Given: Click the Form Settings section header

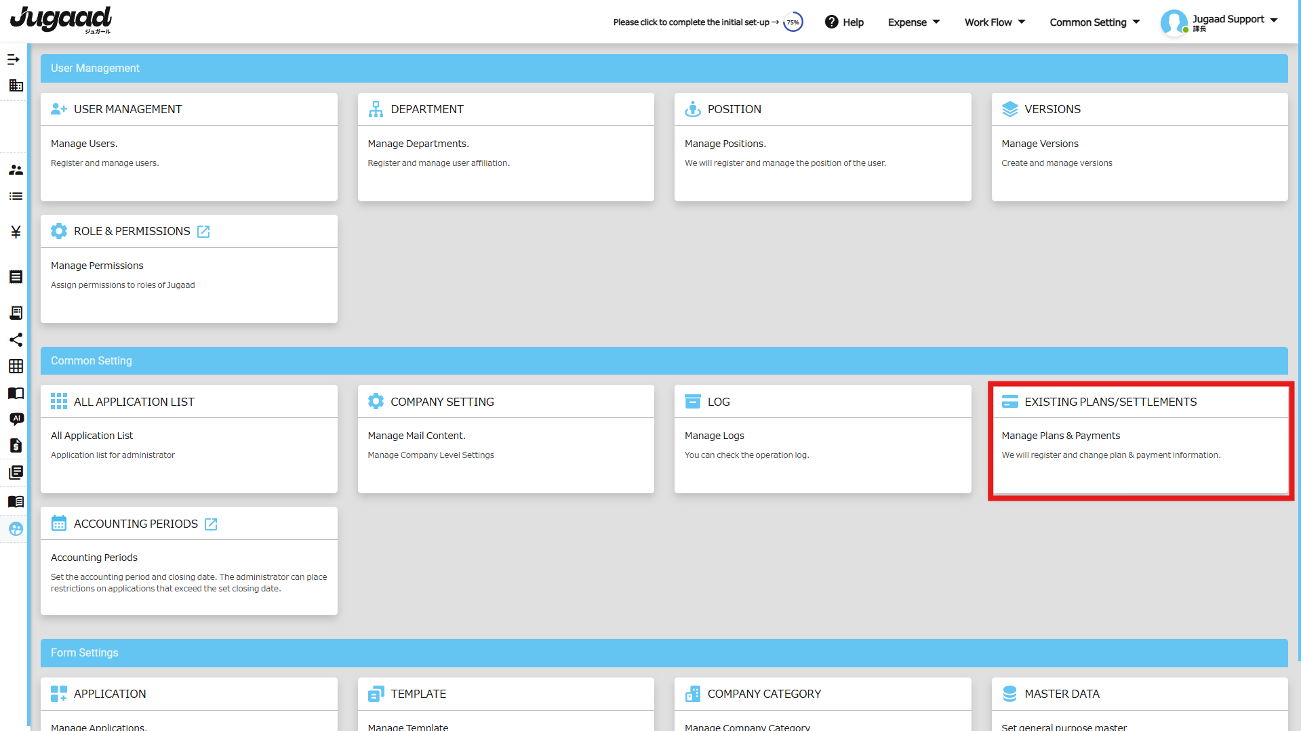Looking at the screenshot, I should pos(664,653).
